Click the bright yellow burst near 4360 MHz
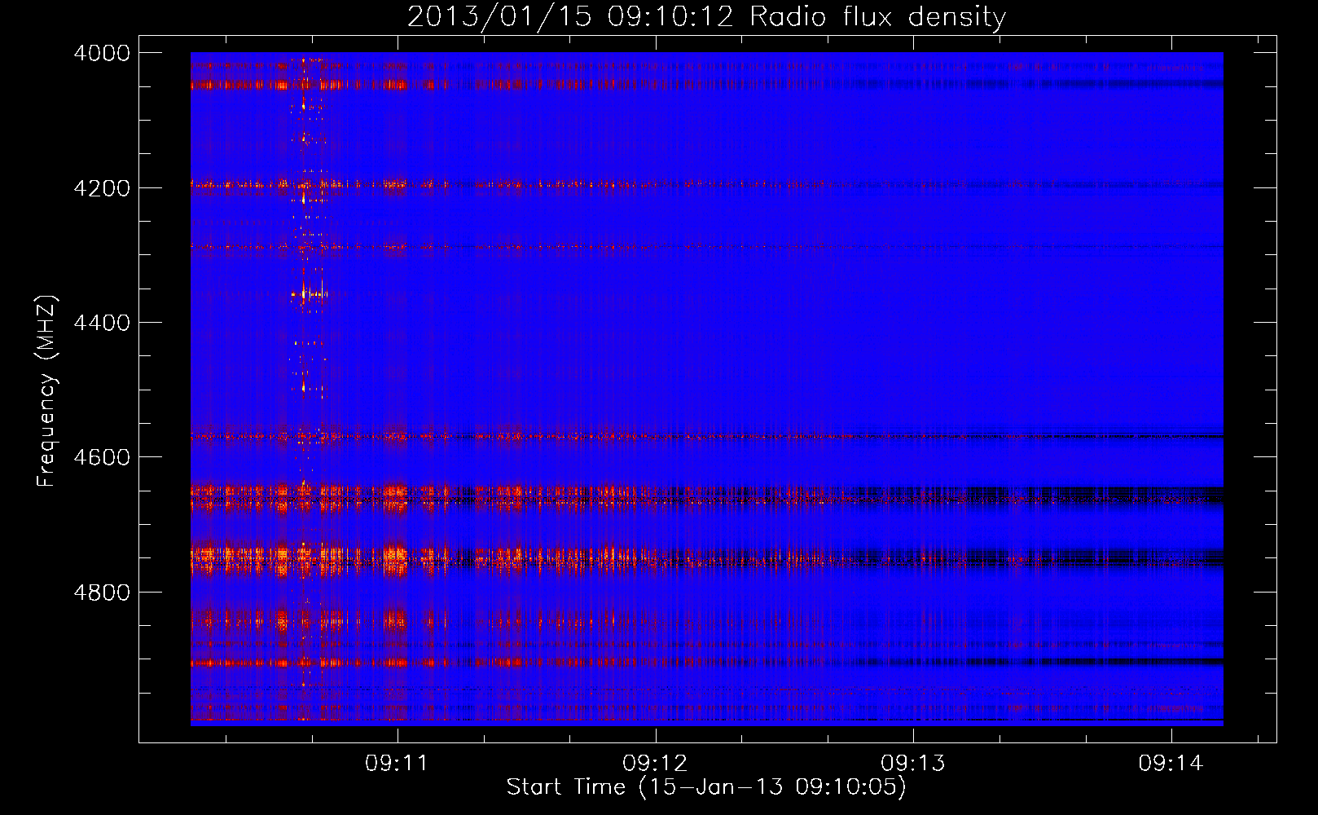The image size is (1318, 815). 305,294
